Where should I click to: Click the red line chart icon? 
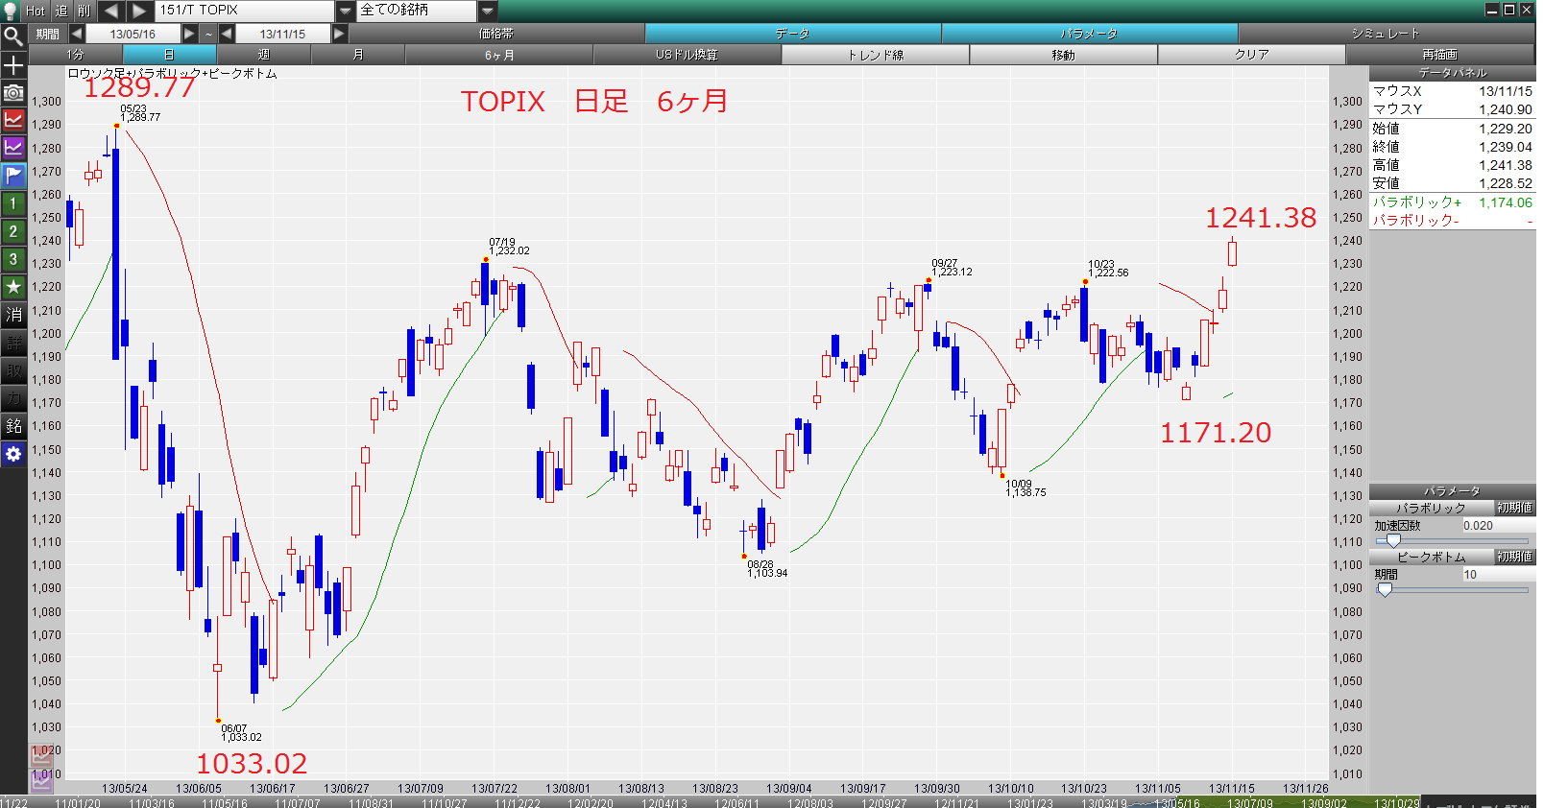pyautogui.click(x=13, y=120)
